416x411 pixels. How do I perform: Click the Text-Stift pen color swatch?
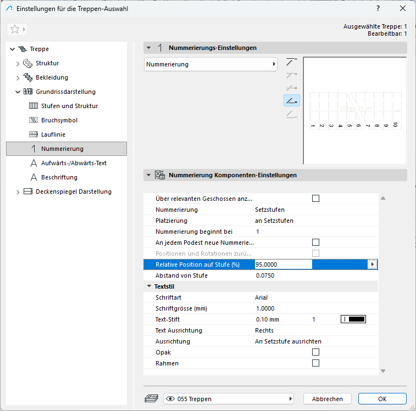(x=353, y=319)
